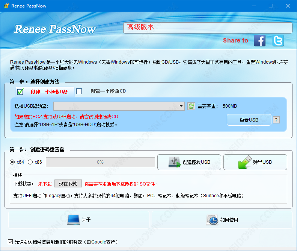Screen dimensions: 297x251
Task: Click the clock document icon beside 如何使用
Action: click(212, 220)
